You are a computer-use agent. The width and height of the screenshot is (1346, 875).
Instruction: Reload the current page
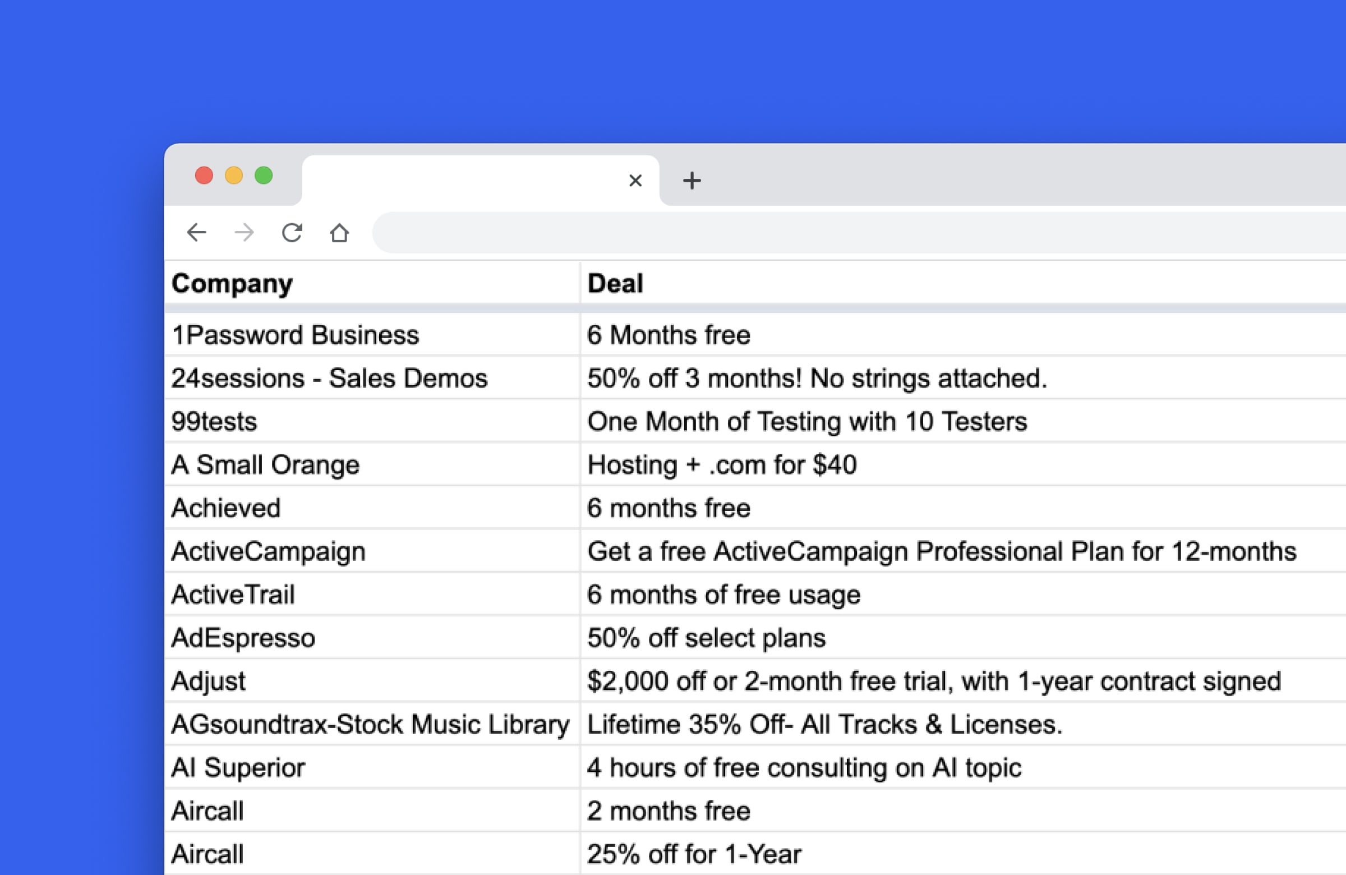coord(292,232)
